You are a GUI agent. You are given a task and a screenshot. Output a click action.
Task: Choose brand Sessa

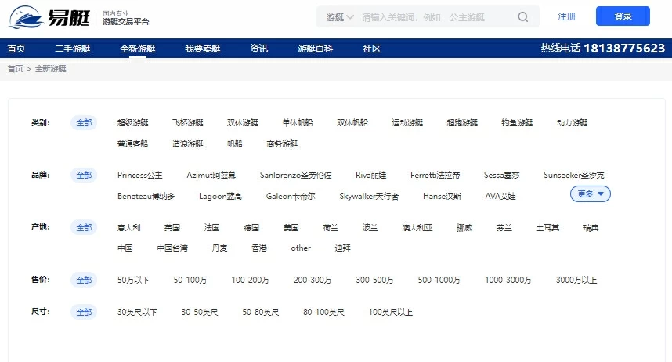(501, 175)
